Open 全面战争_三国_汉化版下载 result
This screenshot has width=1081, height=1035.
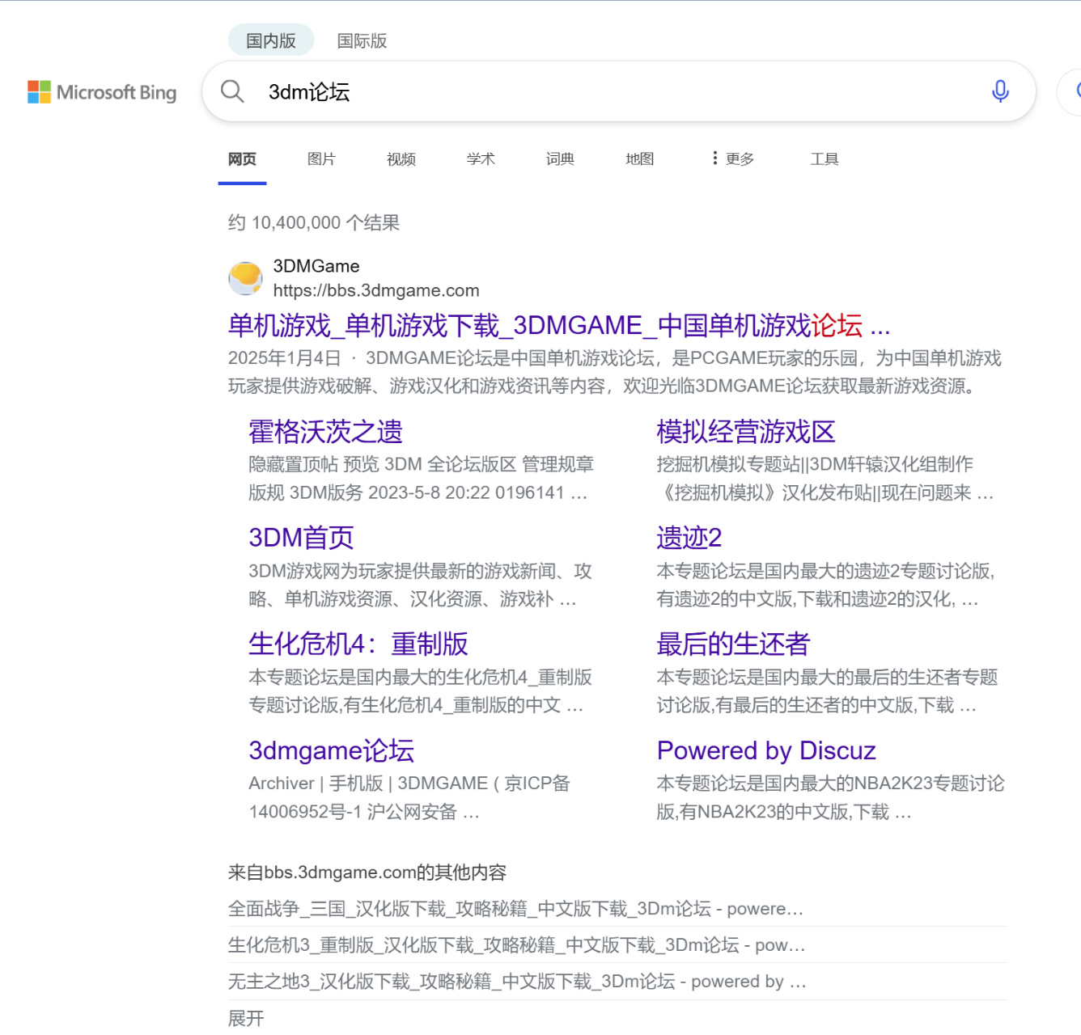(515, 909)
